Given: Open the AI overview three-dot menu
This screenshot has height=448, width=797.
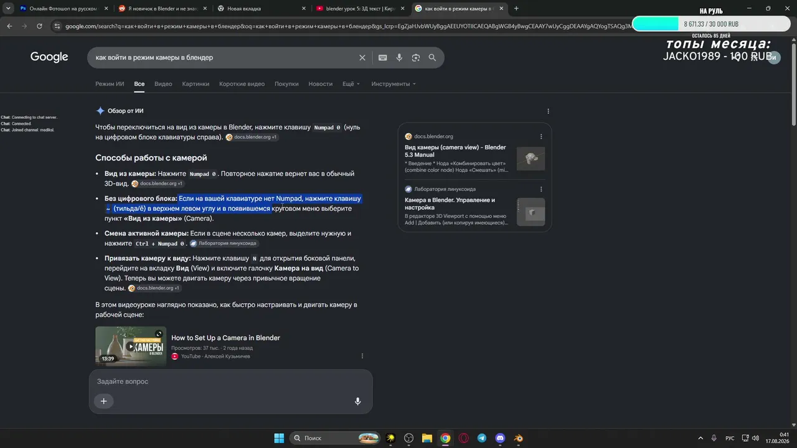Looking at the screenshot, I should (548, 111).
